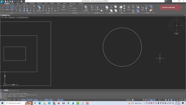The image size is (186, 105).
Task: Toggle OSNAP in status bar
Action: pos(23,100)
